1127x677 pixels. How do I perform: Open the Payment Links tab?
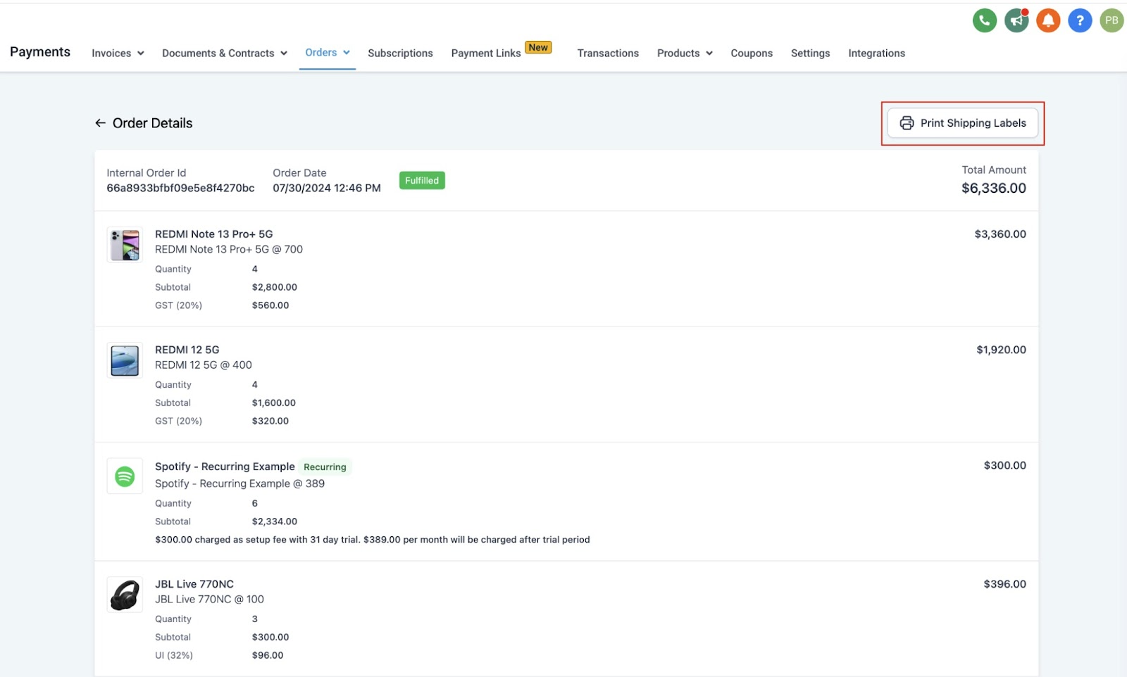tap(486, 53)
